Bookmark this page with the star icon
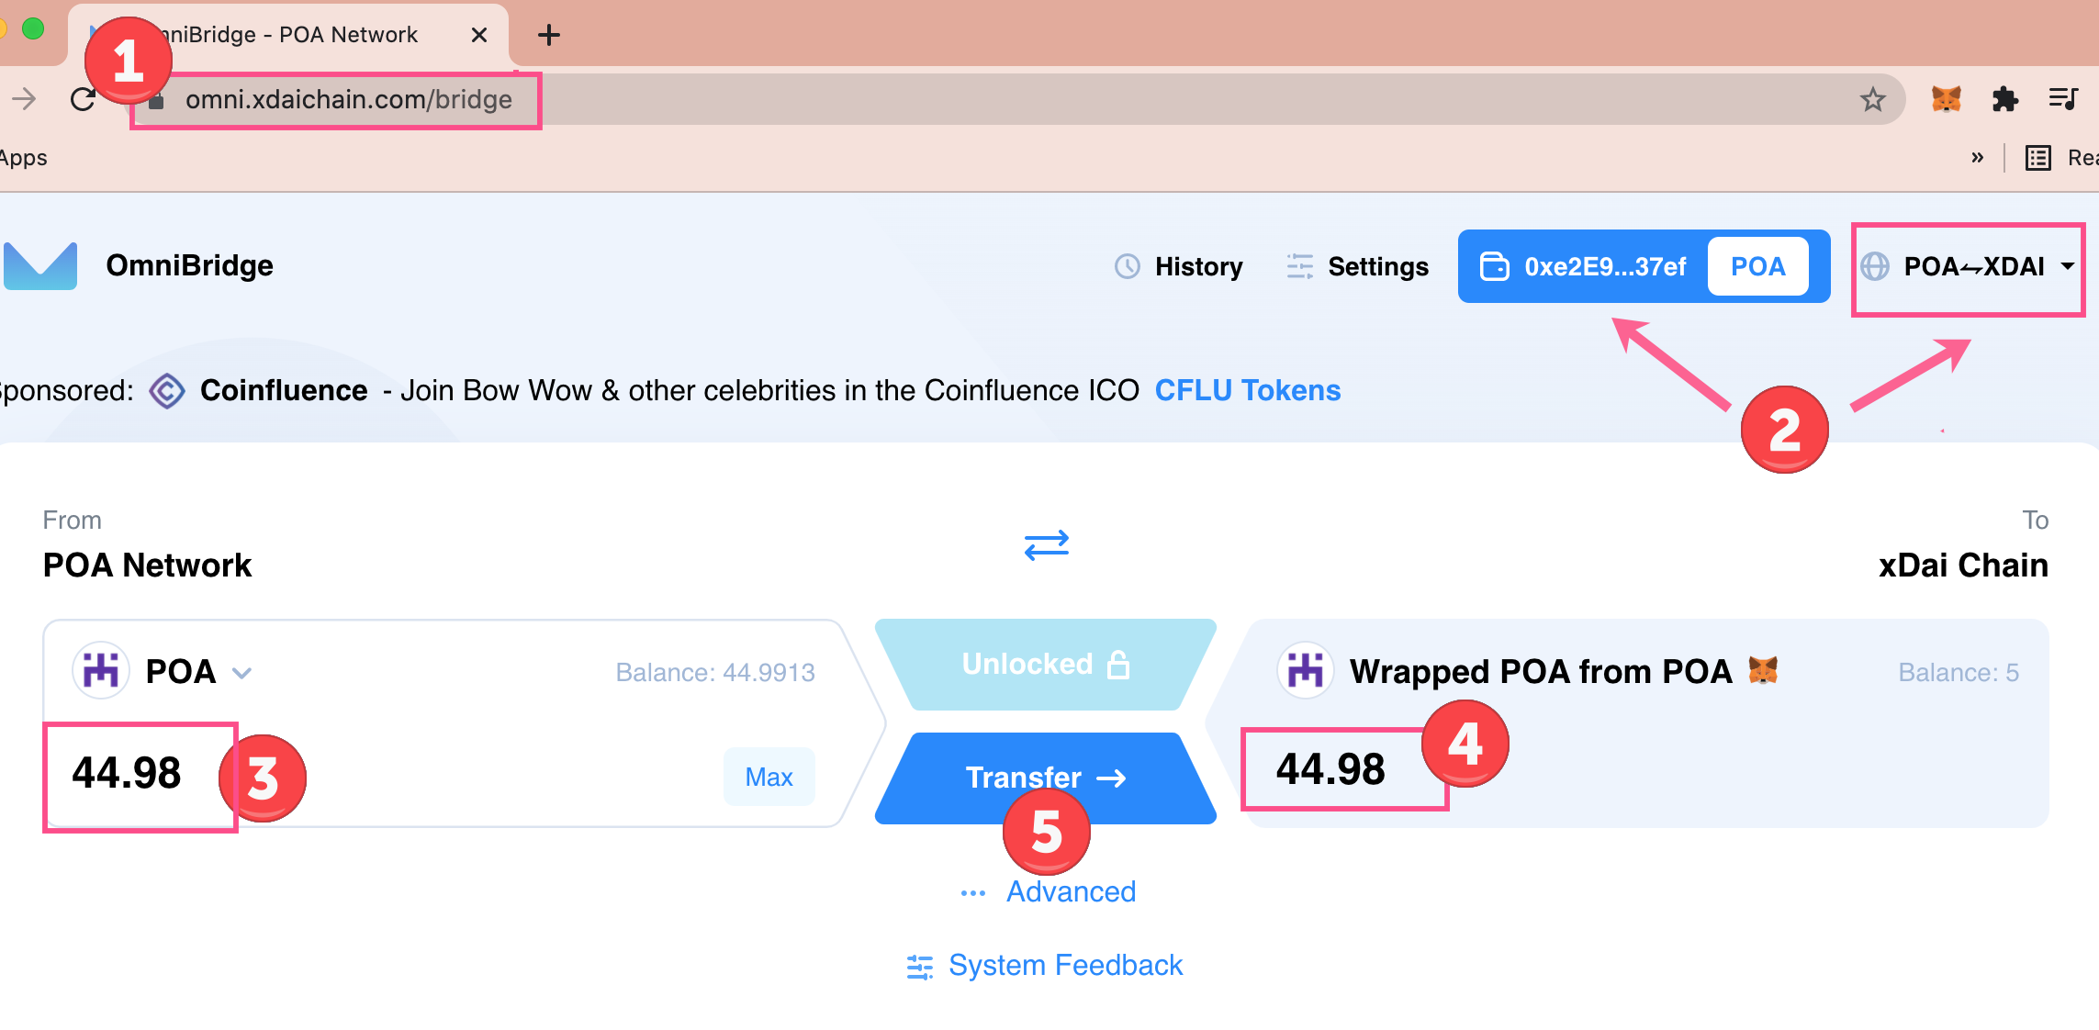 click(1873, 99)
